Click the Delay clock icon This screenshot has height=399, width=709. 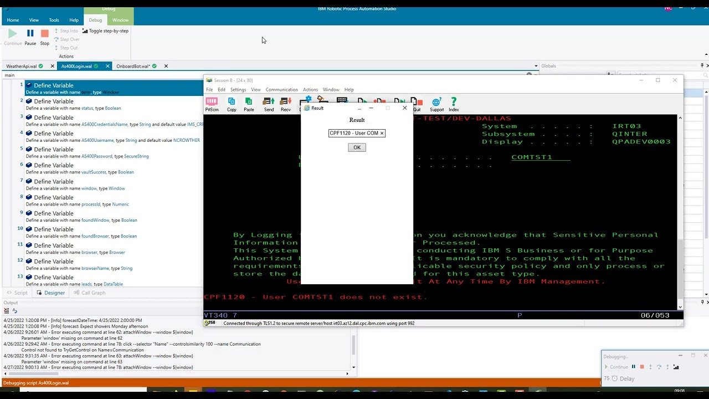[x=614, y=378]
